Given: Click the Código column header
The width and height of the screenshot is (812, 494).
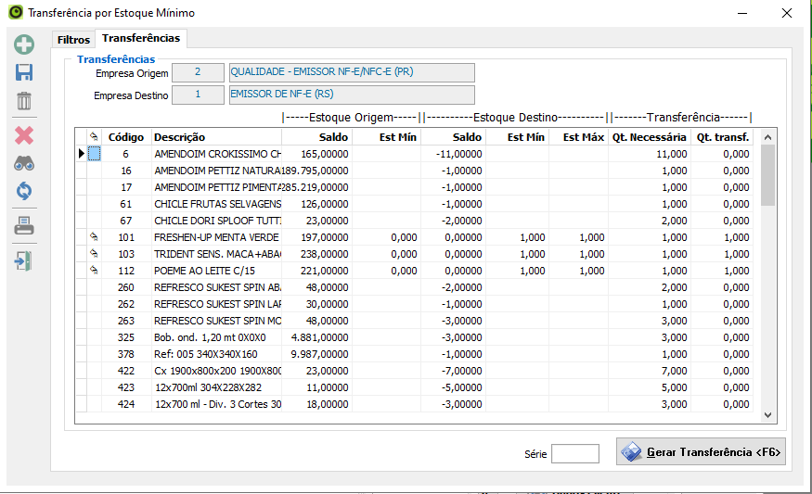Looking at the screenshot, I should [x=126, y=137].
